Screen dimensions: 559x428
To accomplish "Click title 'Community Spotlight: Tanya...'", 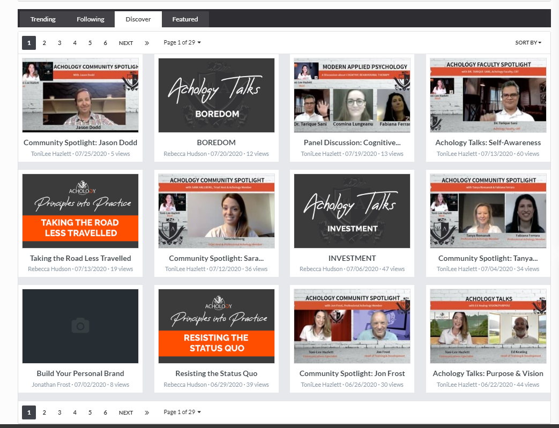I will click(488, 258).
